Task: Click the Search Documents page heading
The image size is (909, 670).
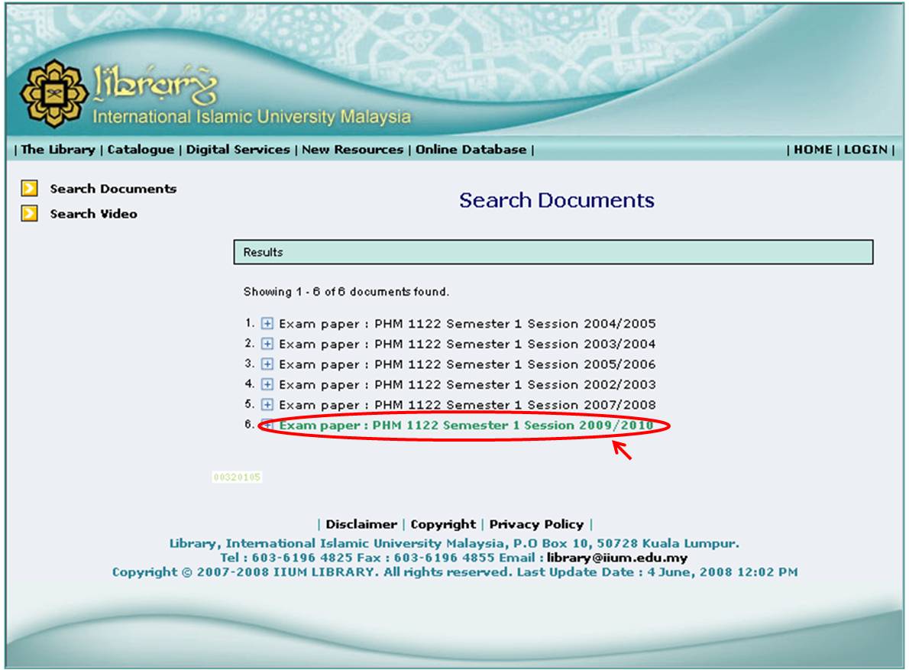Action: pyautogui.click(x=557, y=200)
